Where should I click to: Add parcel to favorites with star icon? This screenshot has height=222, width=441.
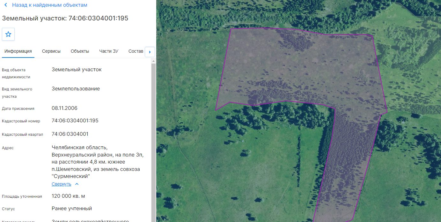8,34
